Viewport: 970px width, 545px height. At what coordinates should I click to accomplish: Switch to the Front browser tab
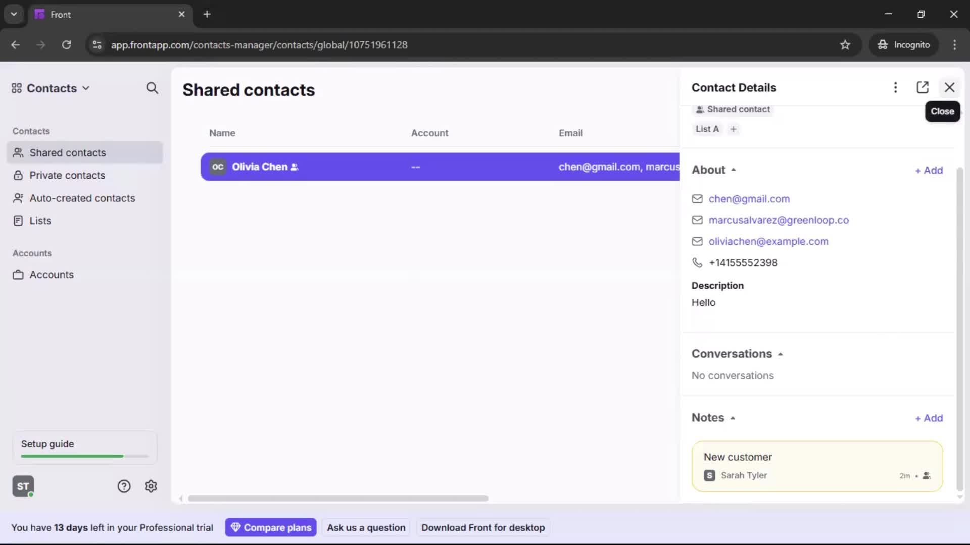pos(101,14)
